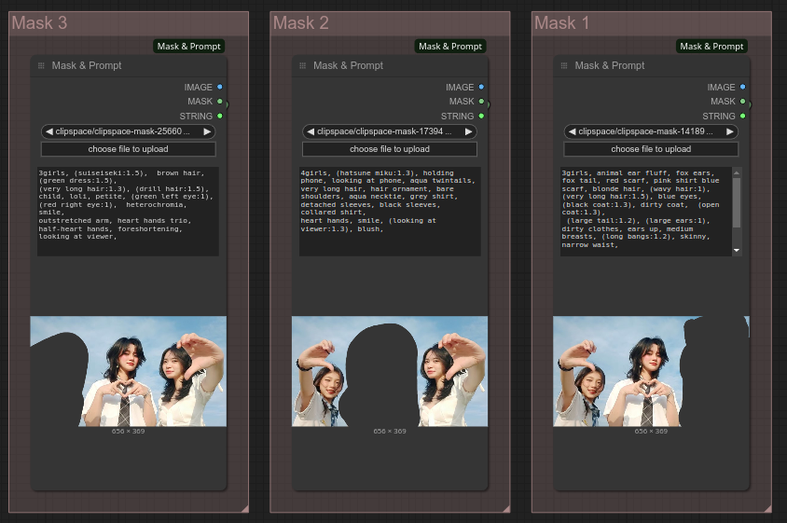Click the IMAGE output dot in Mask 3 node
Screen dimensions: 787x523
(x=220, y=87)
